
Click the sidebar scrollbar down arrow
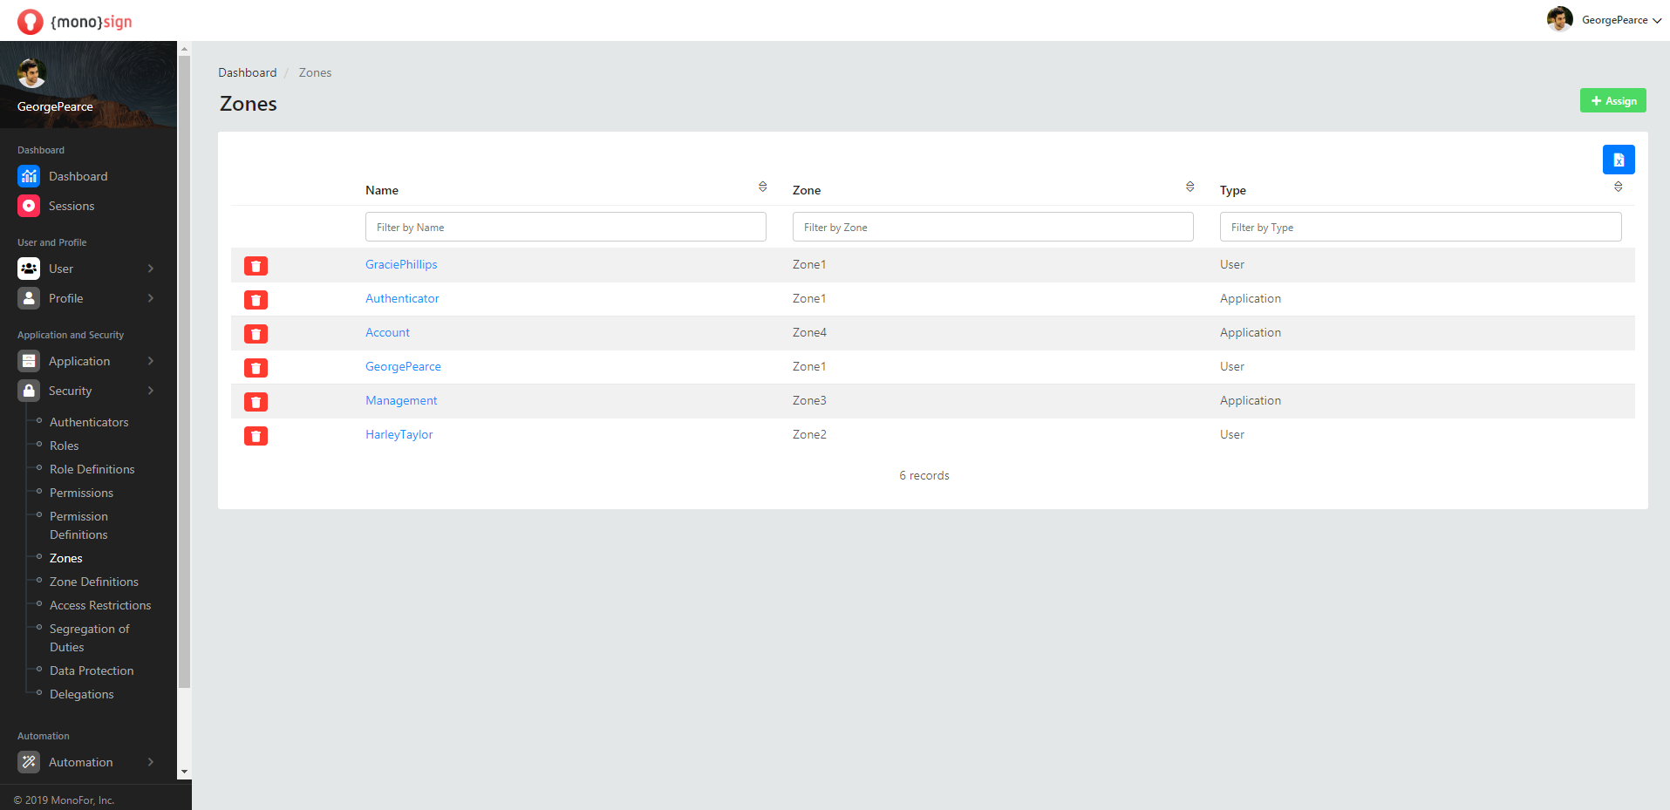coord(184,772)
